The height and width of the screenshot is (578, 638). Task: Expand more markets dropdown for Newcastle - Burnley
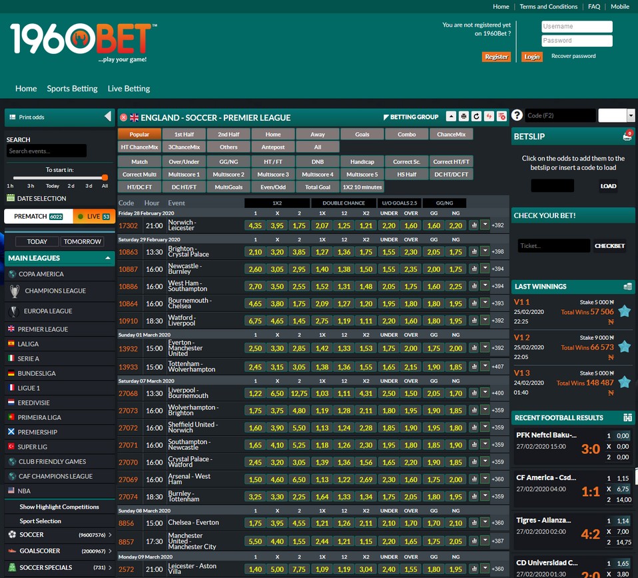click(485, 269)
